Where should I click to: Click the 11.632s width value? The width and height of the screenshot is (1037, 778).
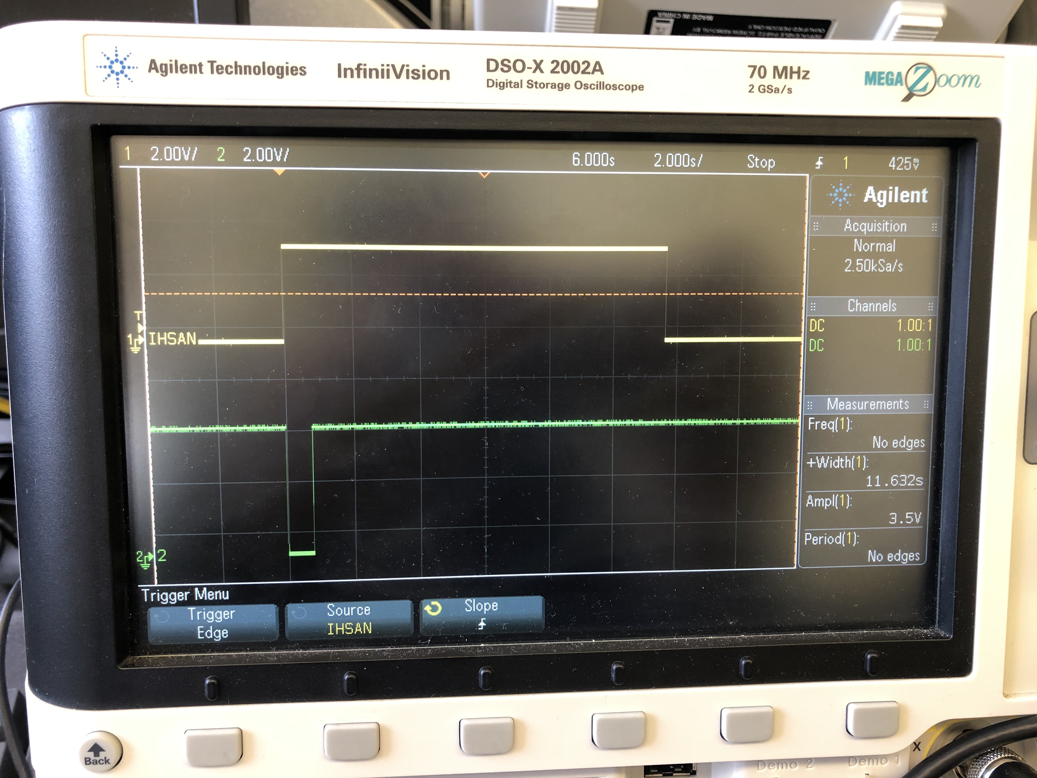coord(894,481)
